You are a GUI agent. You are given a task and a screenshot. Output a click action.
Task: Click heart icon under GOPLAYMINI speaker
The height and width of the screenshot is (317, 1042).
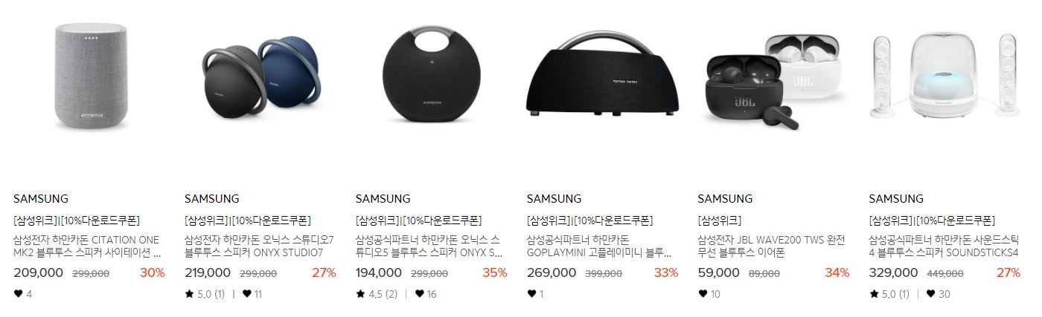click(531, 294)
